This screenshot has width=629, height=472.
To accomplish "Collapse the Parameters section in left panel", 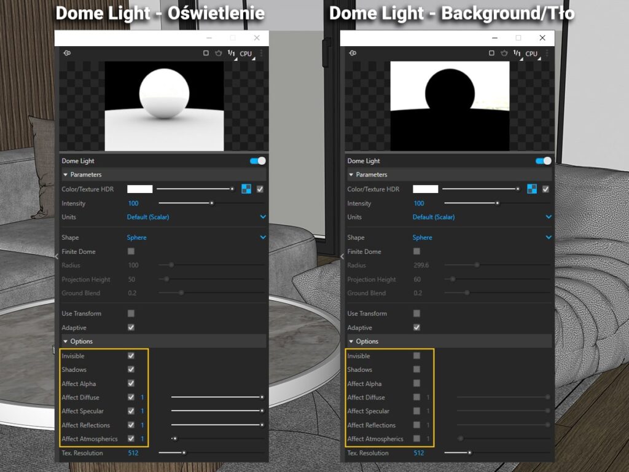I will [x=66, y=175].
